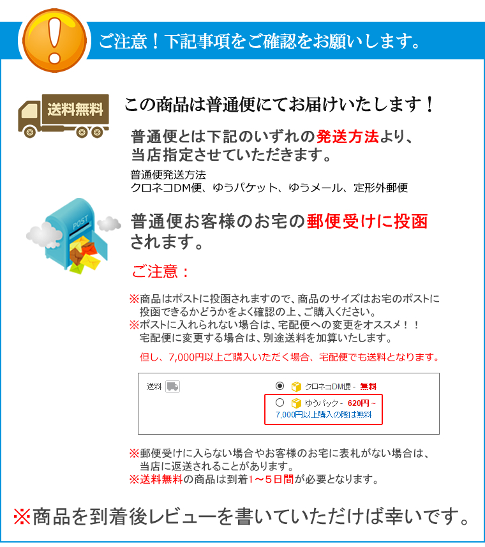Click the yellow box icon by クロネコDM便
Screen dimensions: 485x547
click(296, 387)
